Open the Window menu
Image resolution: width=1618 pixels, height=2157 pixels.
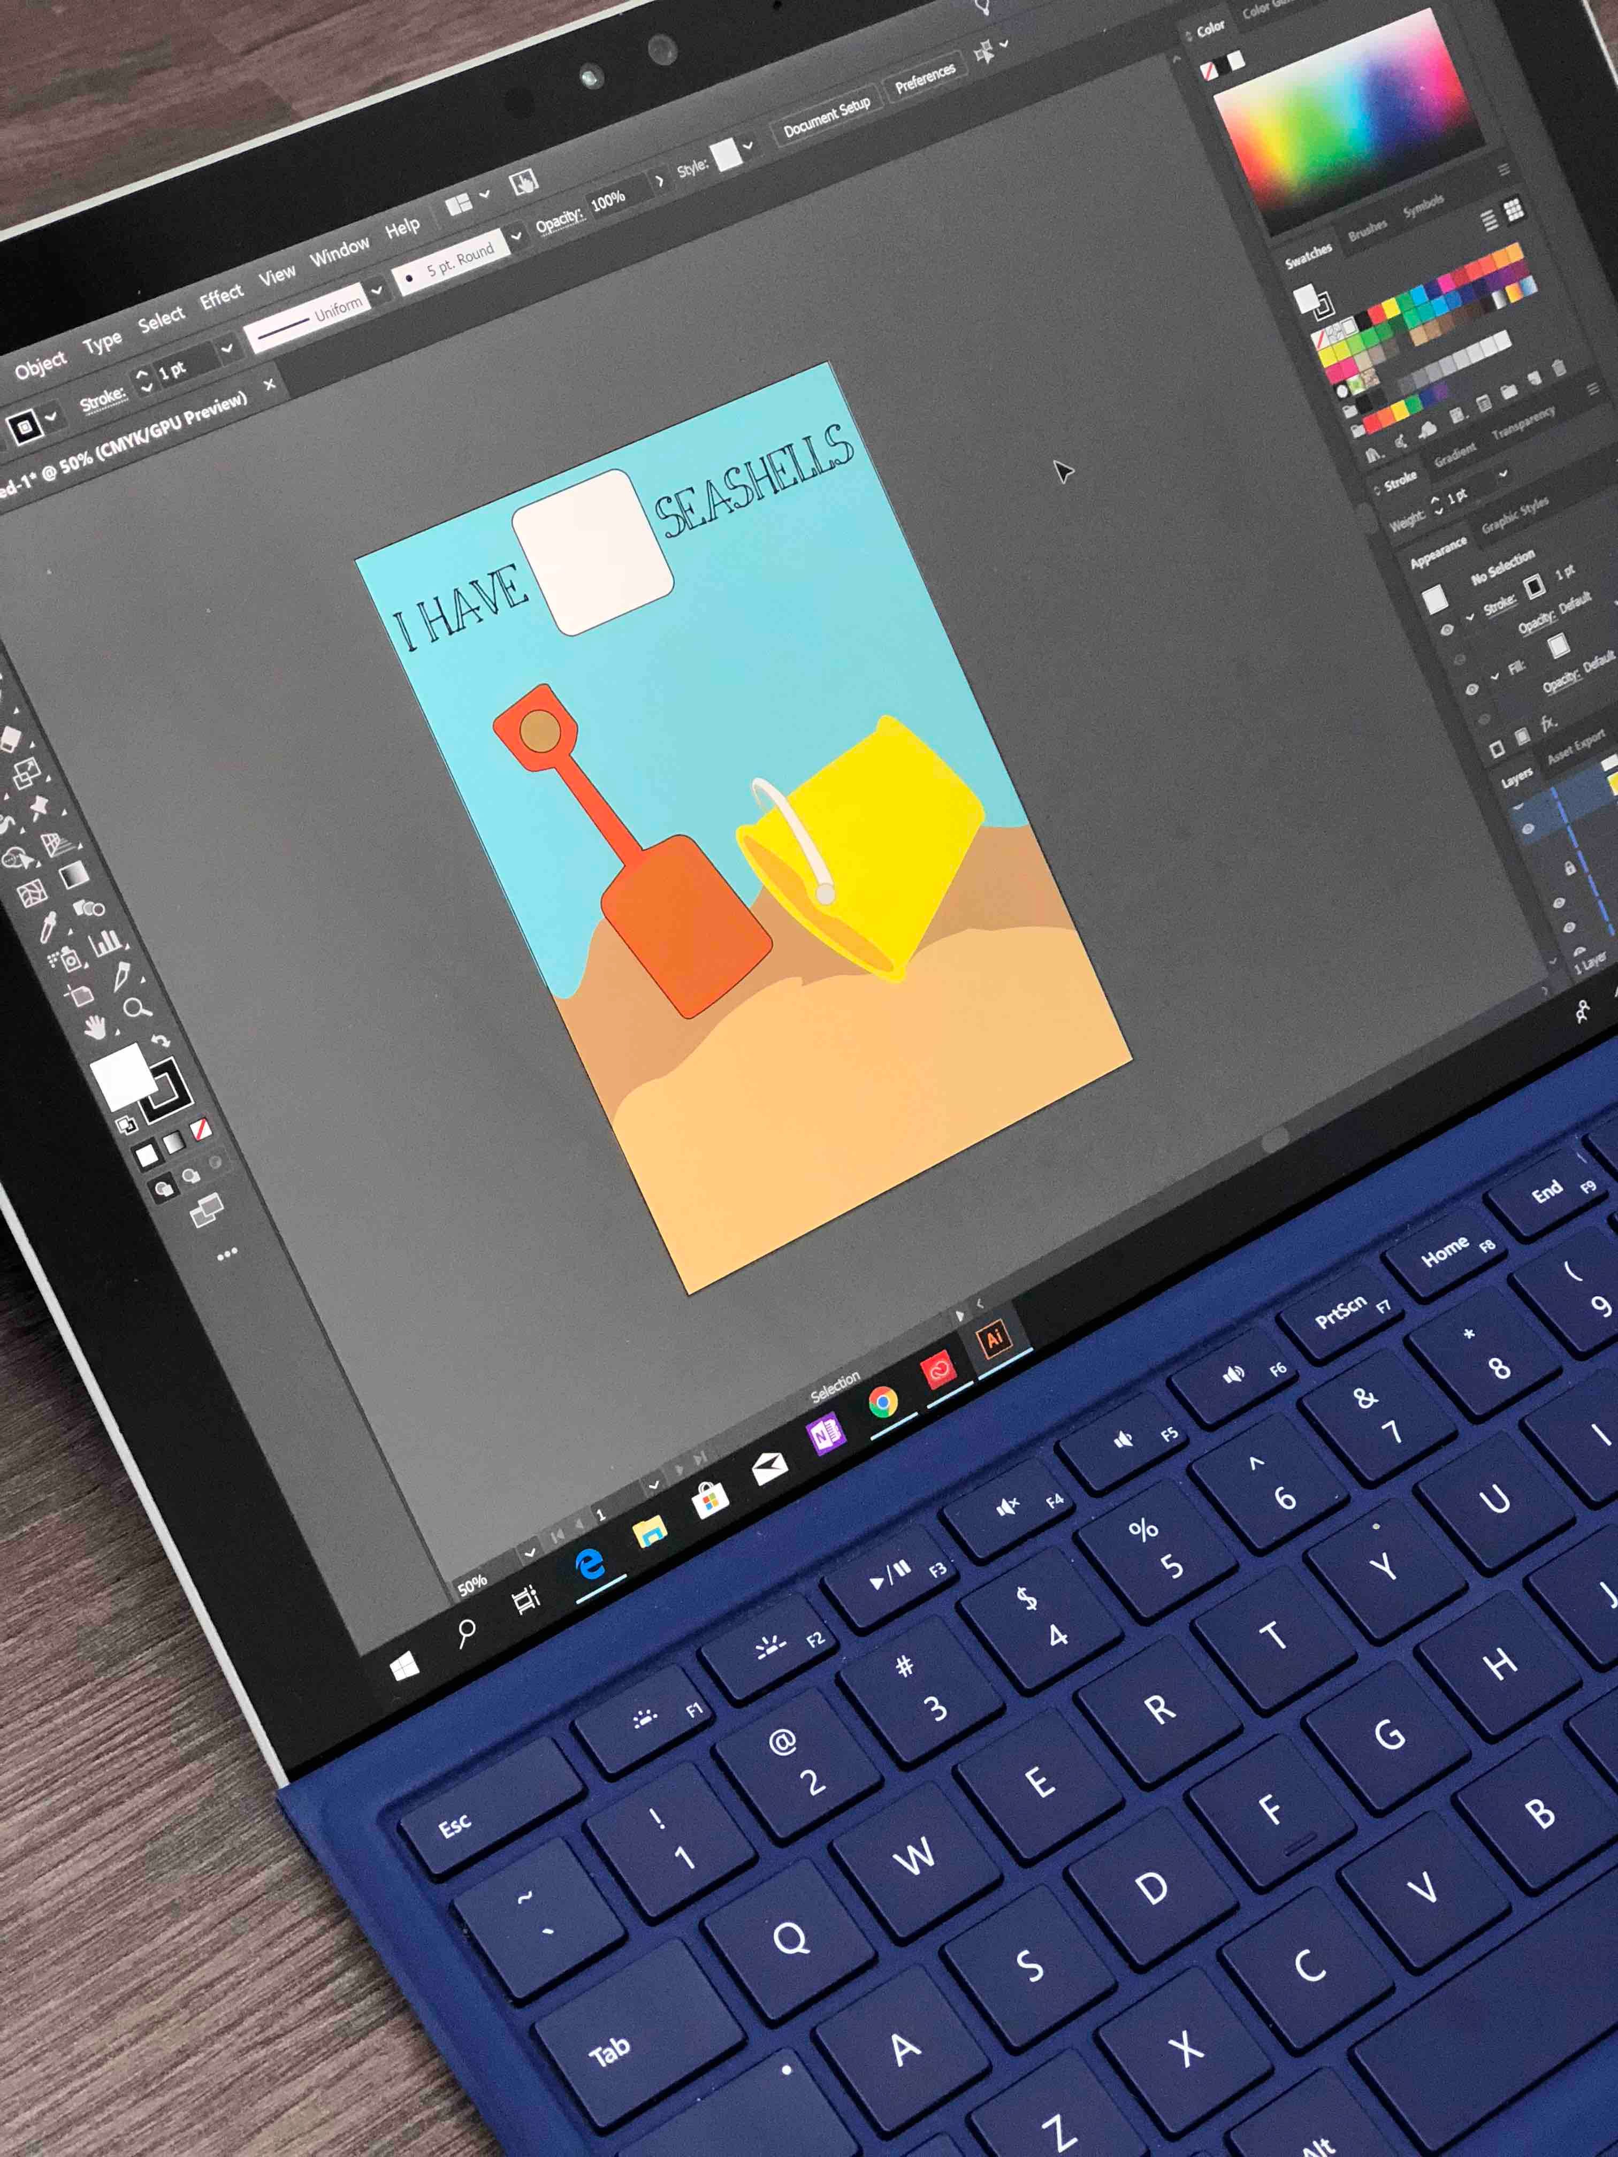point(339,250)
